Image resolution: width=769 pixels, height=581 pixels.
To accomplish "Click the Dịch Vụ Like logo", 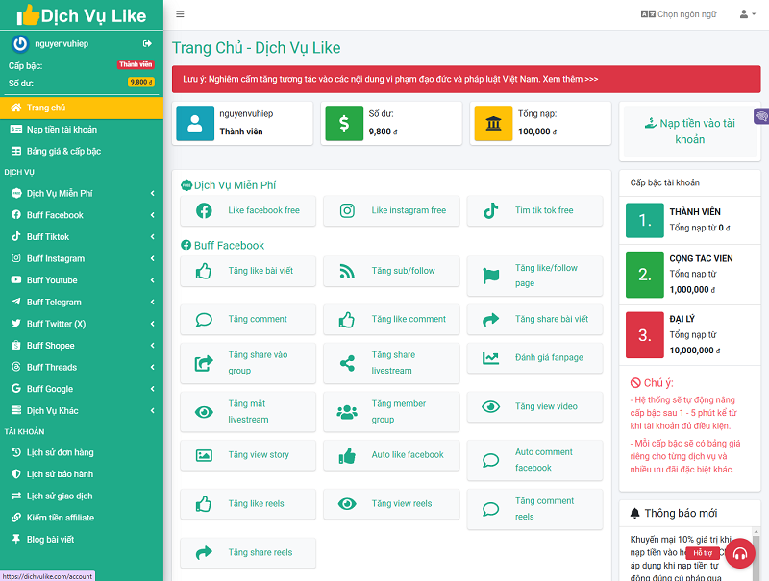I will [x=82, y=15].
